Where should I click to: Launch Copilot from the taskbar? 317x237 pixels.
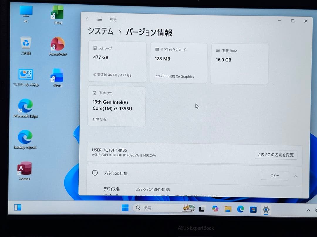point(215,208)
